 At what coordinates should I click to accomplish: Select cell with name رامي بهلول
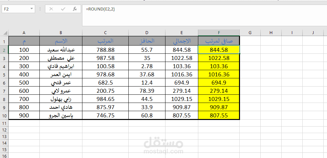[x=61, y=99]
